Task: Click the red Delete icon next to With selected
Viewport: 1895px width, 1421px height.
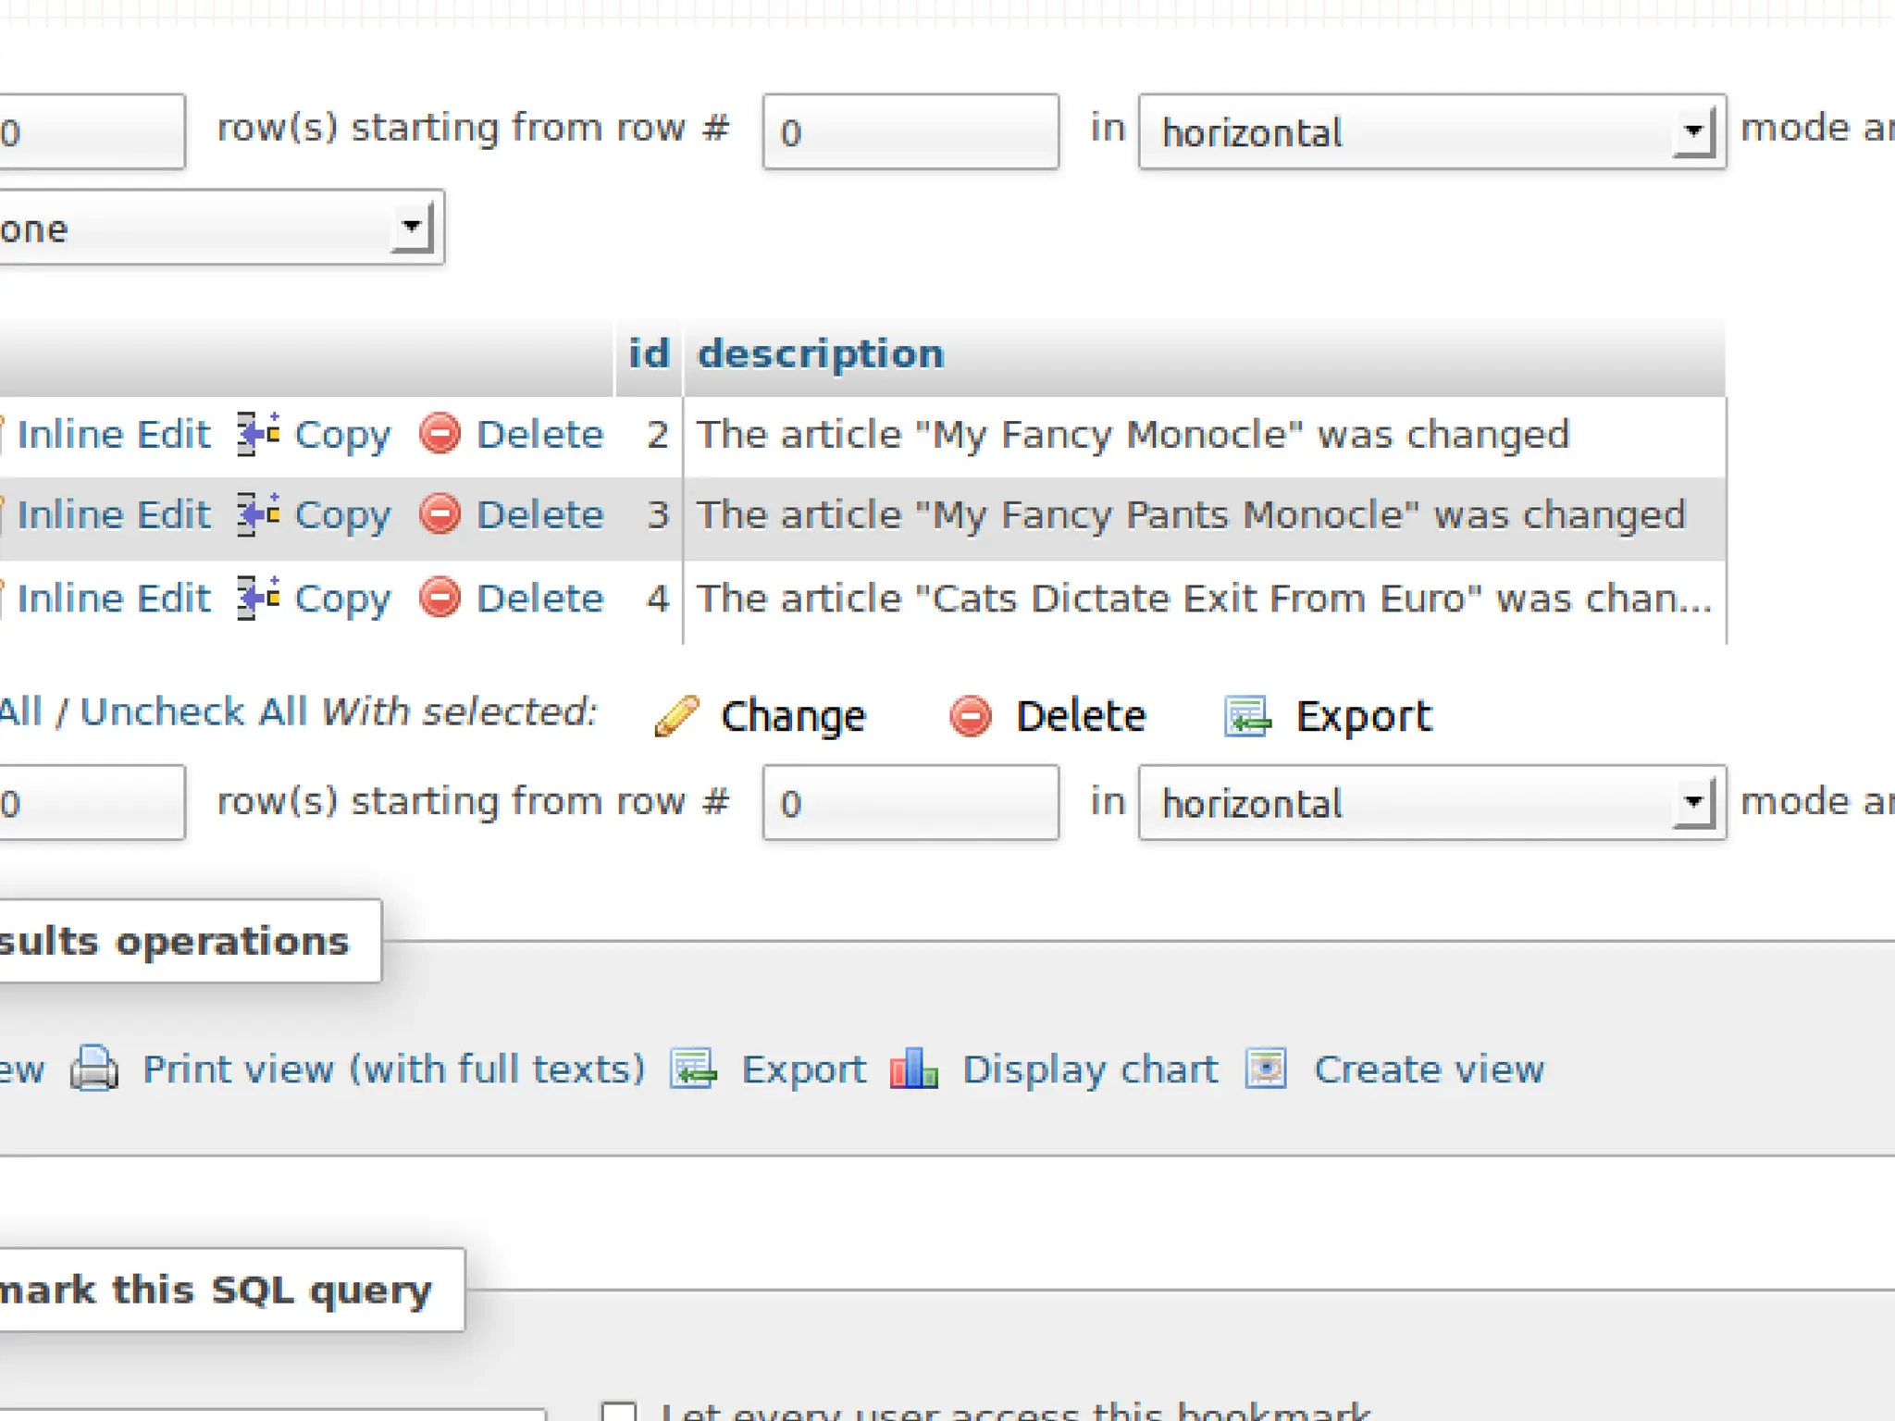Action: click(x=971, y=716)
